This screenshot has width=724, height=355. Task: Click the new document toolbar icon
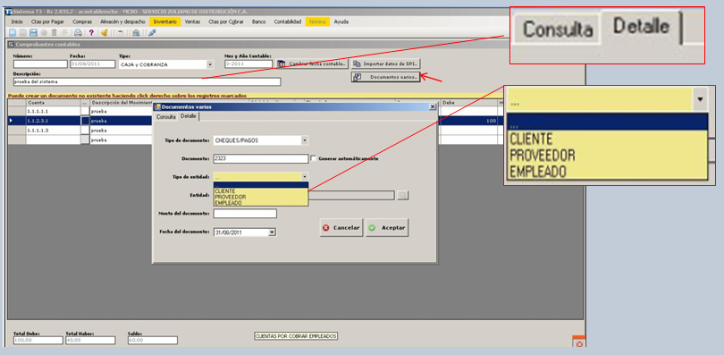13,32
